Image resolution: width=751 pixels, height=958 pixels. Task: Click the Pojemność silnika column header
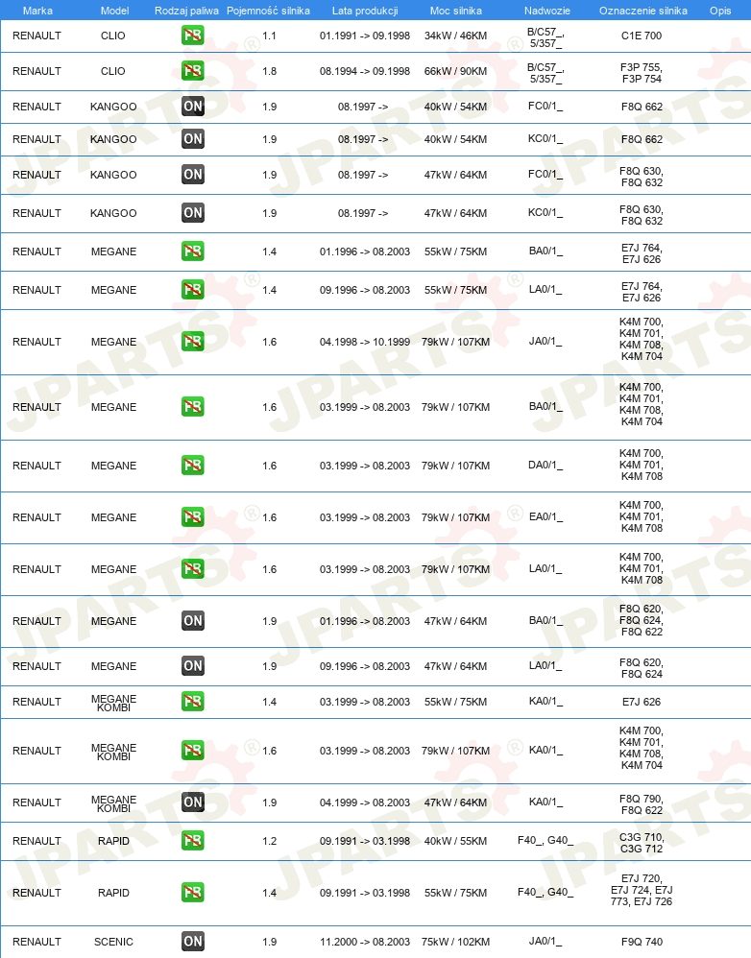(268, 11)
